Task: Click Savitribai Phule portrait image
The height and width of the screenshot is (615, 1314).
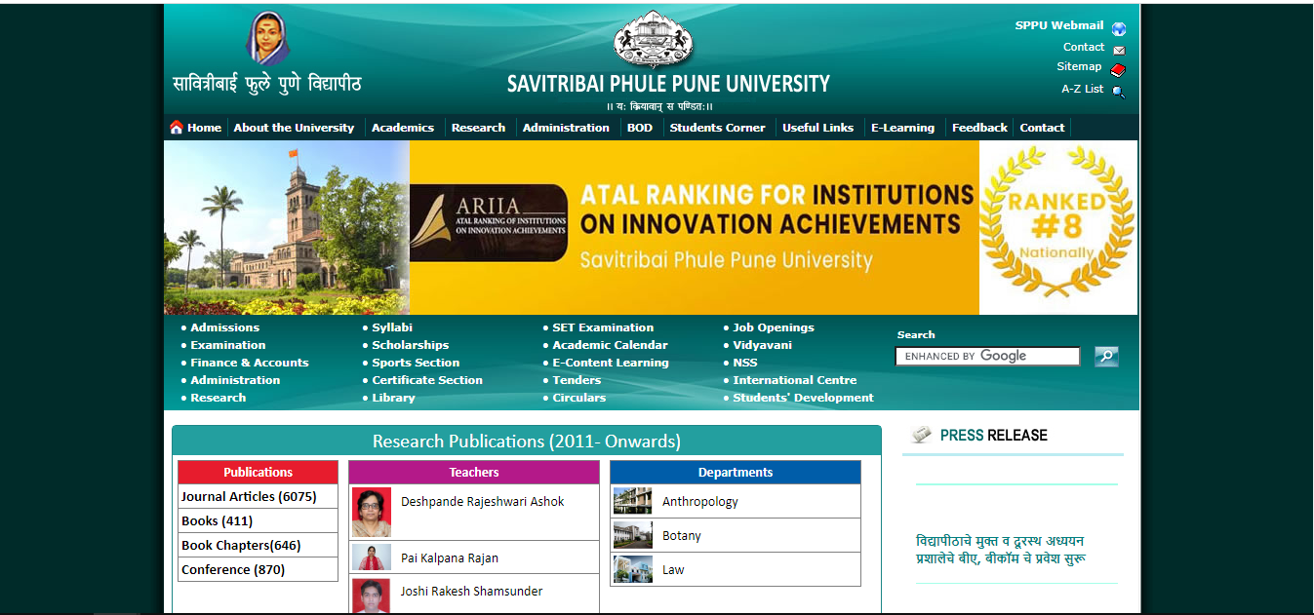Action: pyautogui.click(x=268, y=39)
